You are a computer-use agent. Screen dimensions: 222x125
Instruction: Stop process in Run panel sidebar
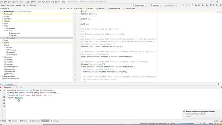(x=1, y=87)
